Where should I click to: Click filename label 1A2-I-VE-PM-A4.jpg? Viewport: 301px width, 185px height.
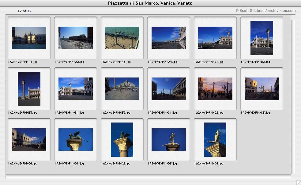pos(162,62)
